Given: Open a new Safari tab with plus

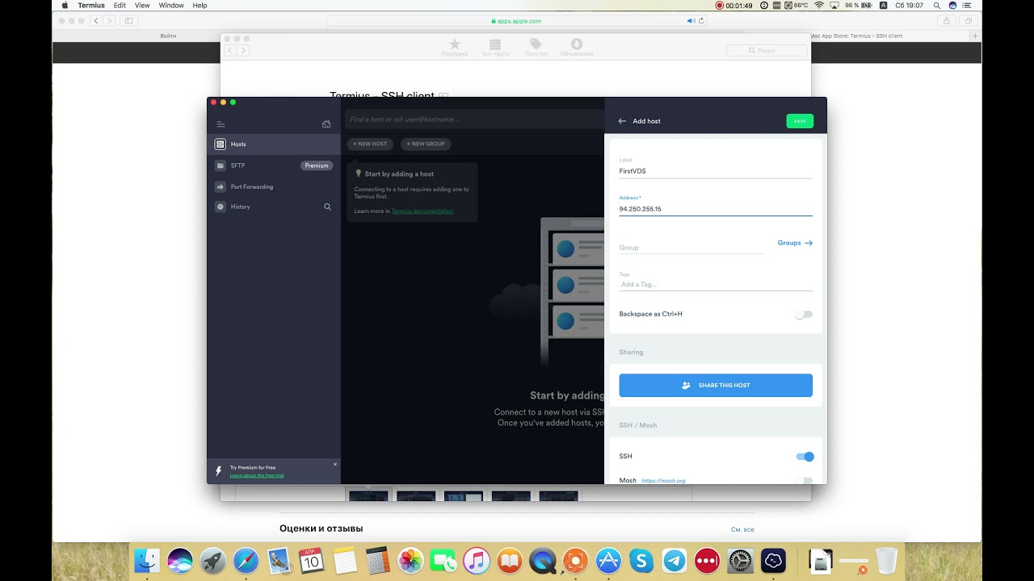Looking at the screenshot, I should tap(975, 36).
